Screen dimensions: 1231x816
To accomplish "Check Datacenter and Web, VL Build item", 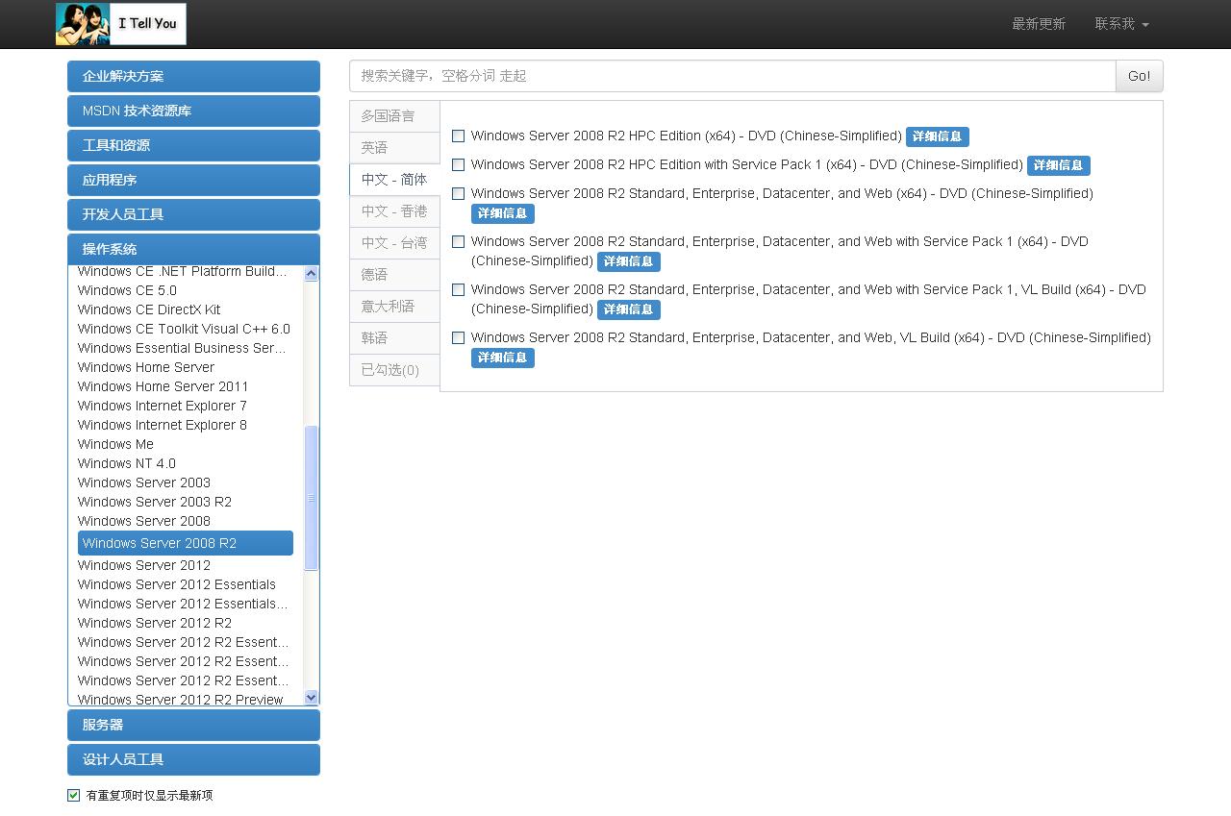I will pos(458,338).
